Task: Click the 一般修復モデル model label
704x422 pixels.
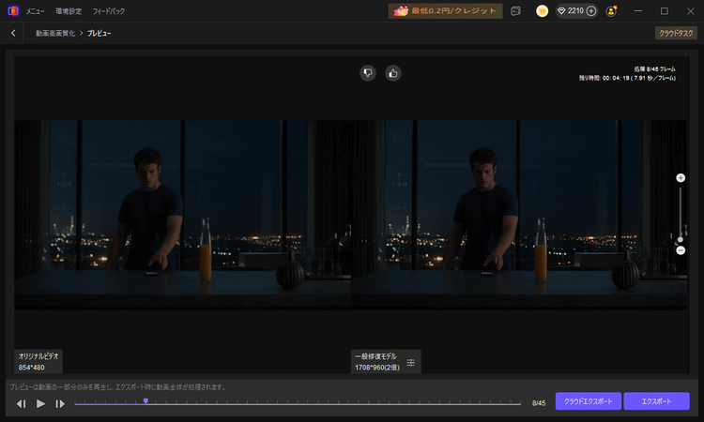Action: tap(375, 356)
